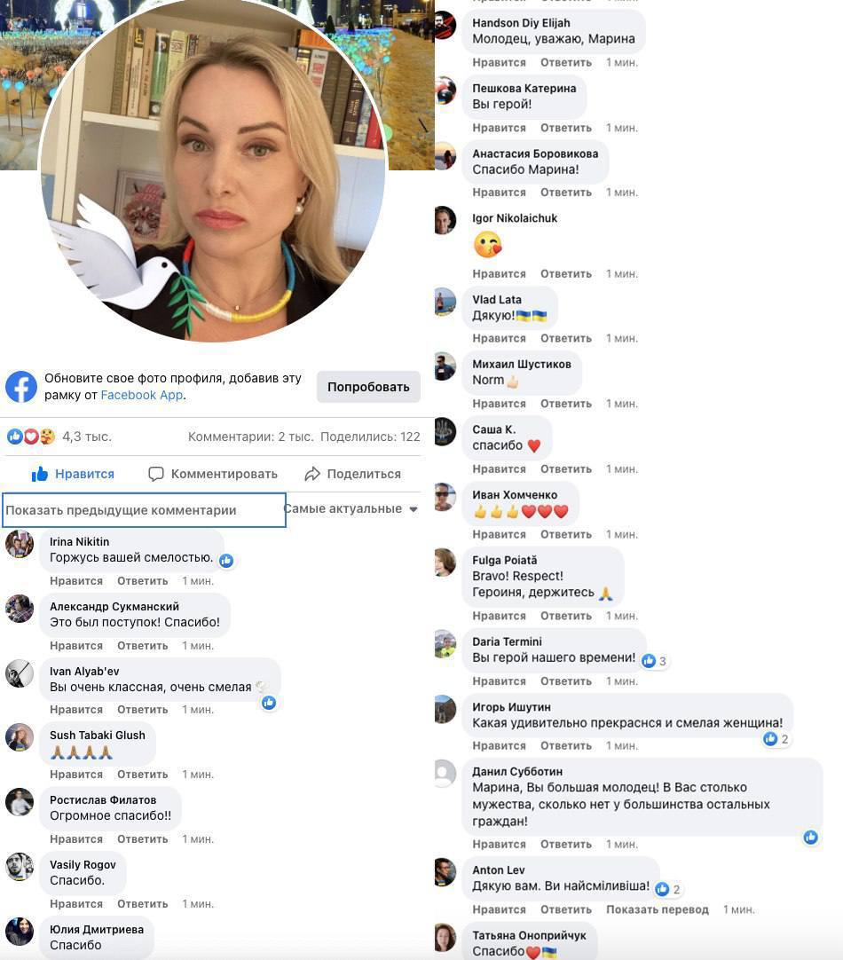The height and width of the screenshot is (960, 843).
Task: Click the like count on Anton Lev's comment
Action: [668, 889]
